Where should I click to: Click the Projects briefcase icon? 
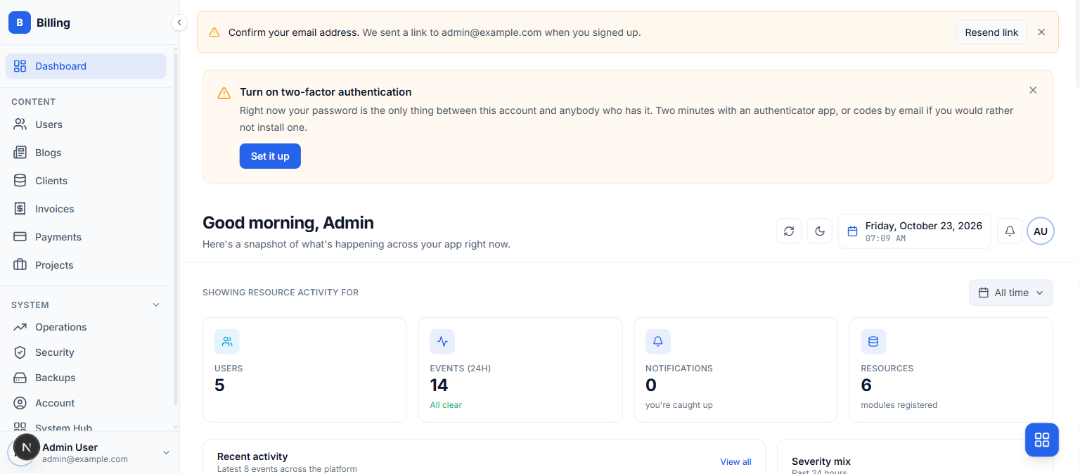click(x=20, y=265)
